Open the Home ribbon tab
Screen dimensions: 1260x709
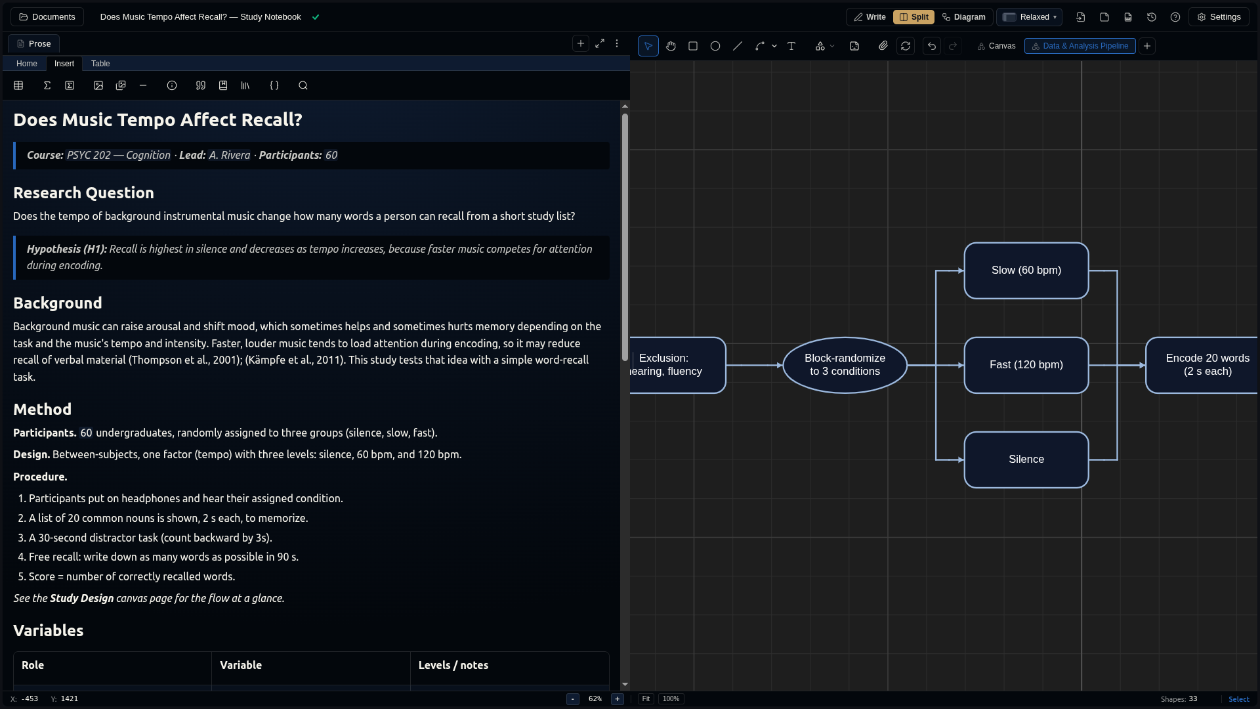point(27,64)
